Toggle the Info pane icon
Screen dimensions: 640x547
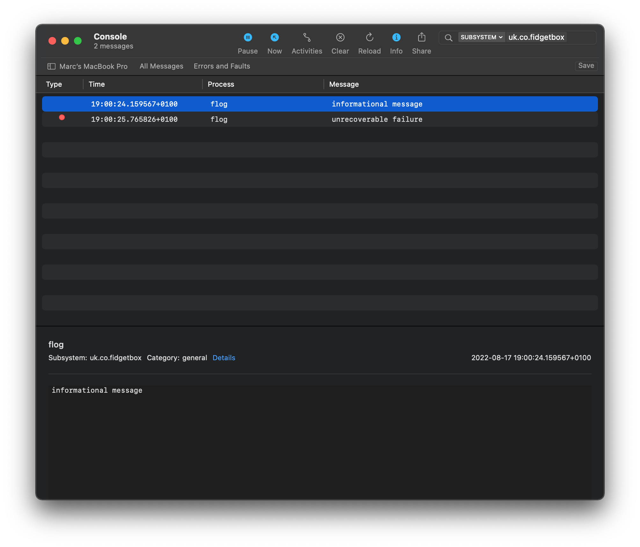396,38
